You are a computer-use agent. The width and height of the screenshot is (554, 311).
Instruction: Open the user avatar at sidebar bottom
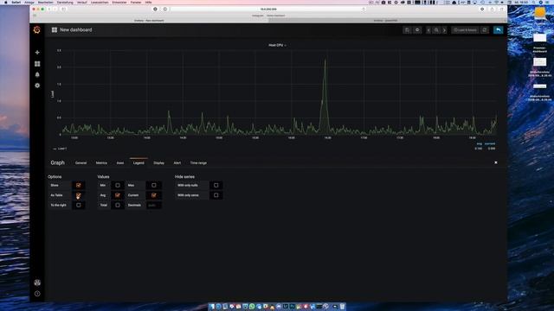[37, 282]
